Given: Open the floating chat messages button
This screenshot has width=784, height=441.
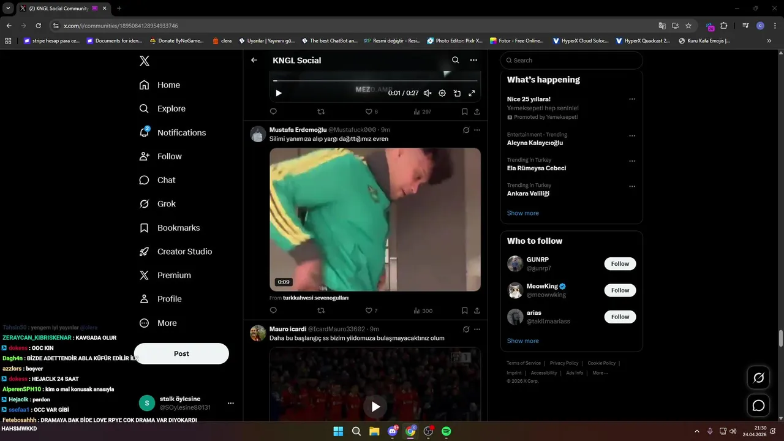Looking at the screenshot, I should tap(758, 405).
